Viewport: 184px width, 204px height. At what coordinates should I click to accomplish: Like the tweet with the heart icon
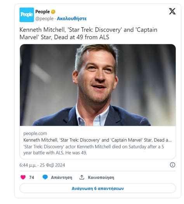pos(23,177)
